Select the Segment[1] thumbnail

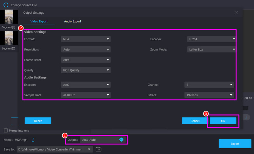(x=9, y=17)
